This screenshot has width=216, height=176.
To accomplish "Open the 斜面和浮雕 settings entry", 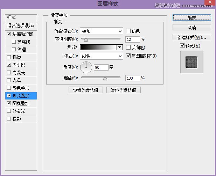I will click(x=23, y=34).
